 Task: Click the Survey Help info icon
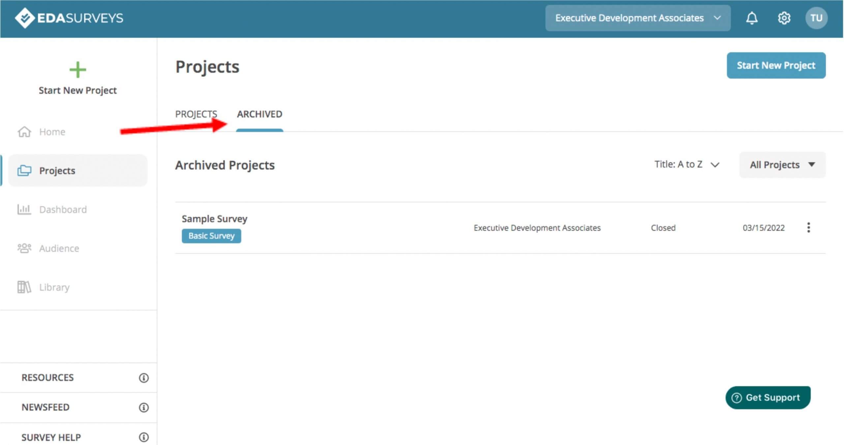click(144, 437)
